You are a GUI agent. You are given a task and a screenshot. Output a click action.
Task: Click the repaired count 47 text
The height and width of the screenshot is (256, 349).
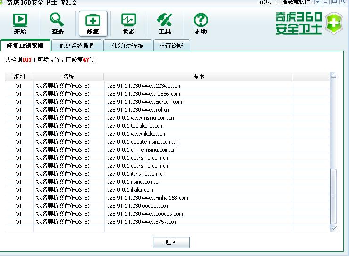(86, 60)
